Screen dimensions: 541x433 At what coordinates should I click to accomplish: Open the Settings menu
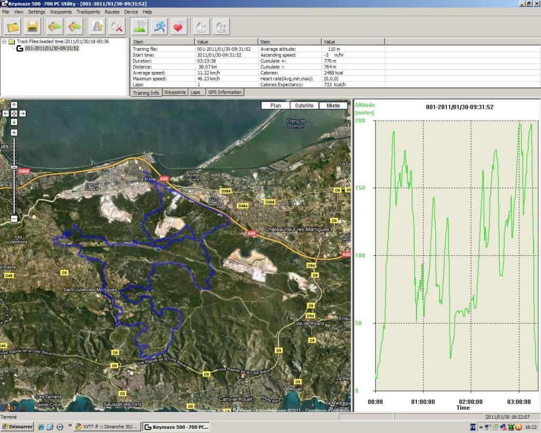[x=36, y=12]
